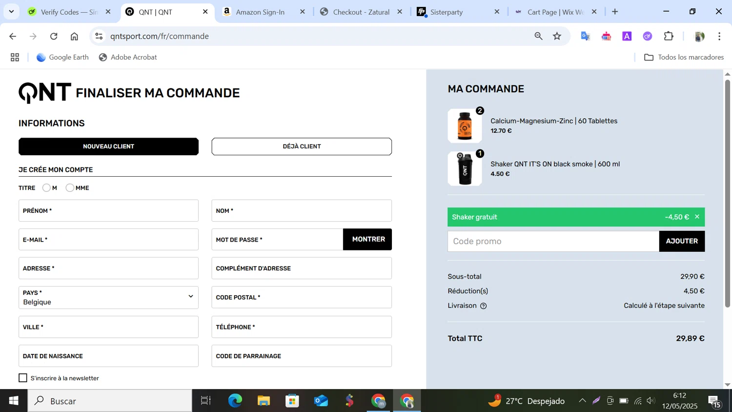Open Task View on taskbar
732x412 pixels.
pos(206,401)
